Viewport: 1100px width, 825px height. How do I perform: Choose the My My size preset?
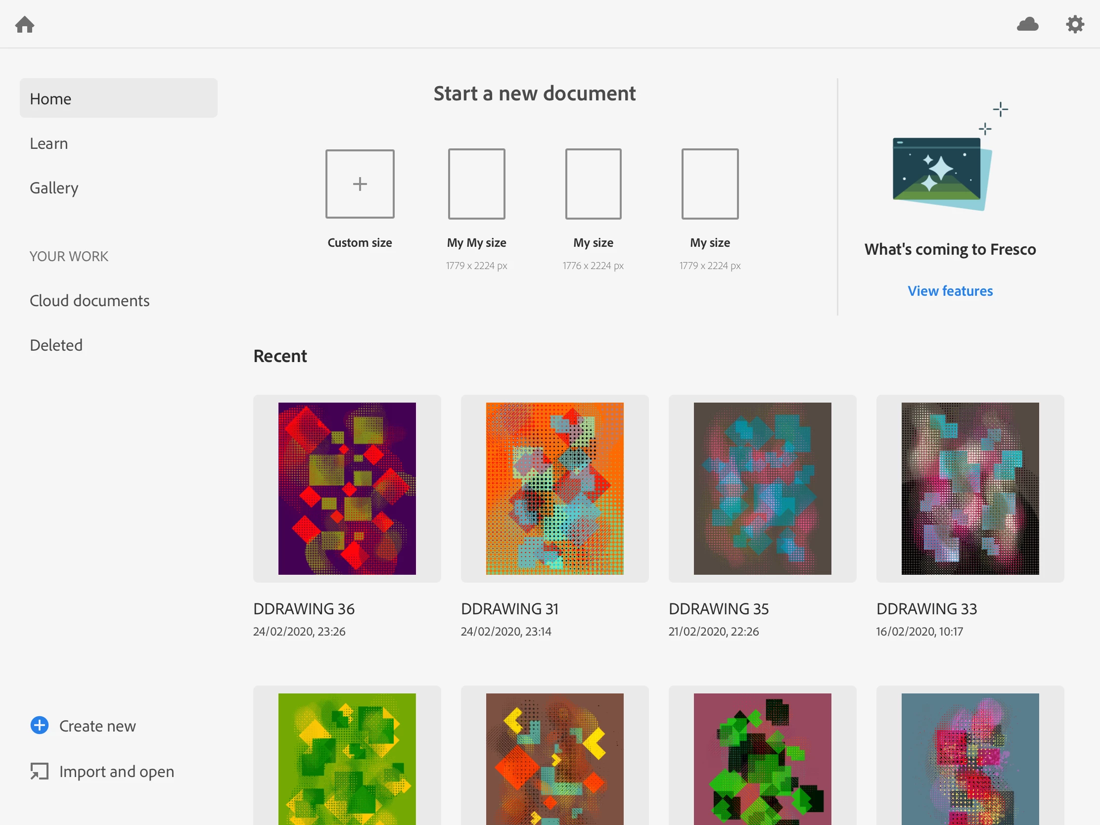476,184
